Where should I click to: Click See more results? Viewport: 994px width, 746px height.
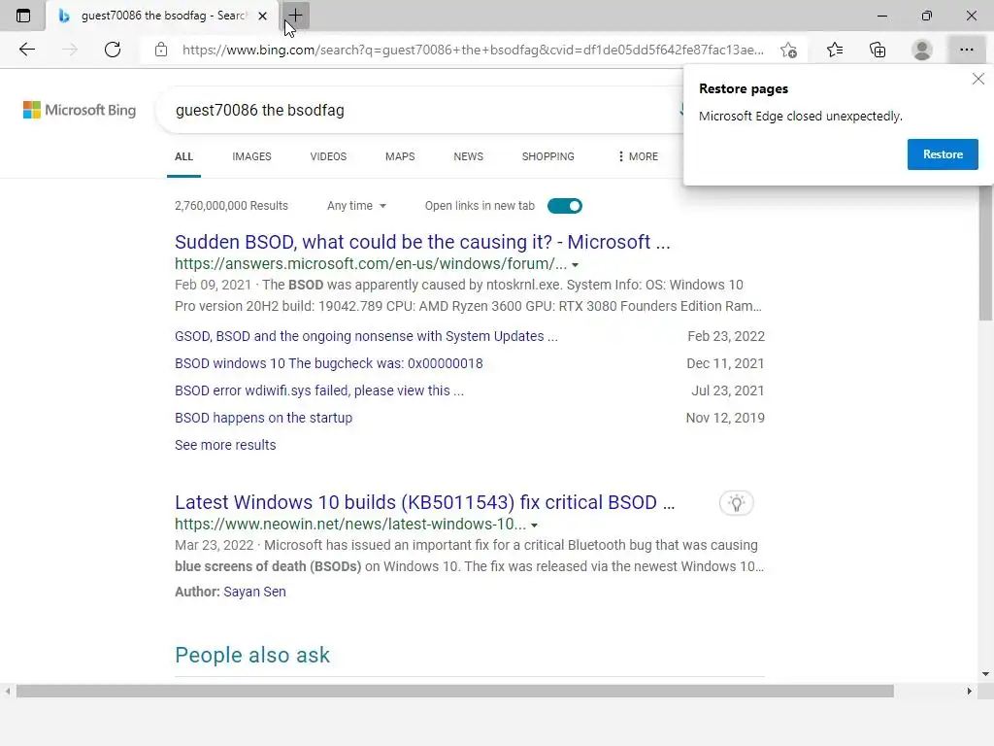225,445
